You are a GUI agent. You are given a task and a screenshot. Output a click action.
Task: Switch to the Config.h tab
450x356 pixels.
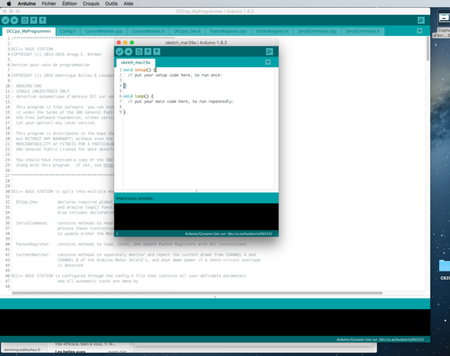click(68, 32)
